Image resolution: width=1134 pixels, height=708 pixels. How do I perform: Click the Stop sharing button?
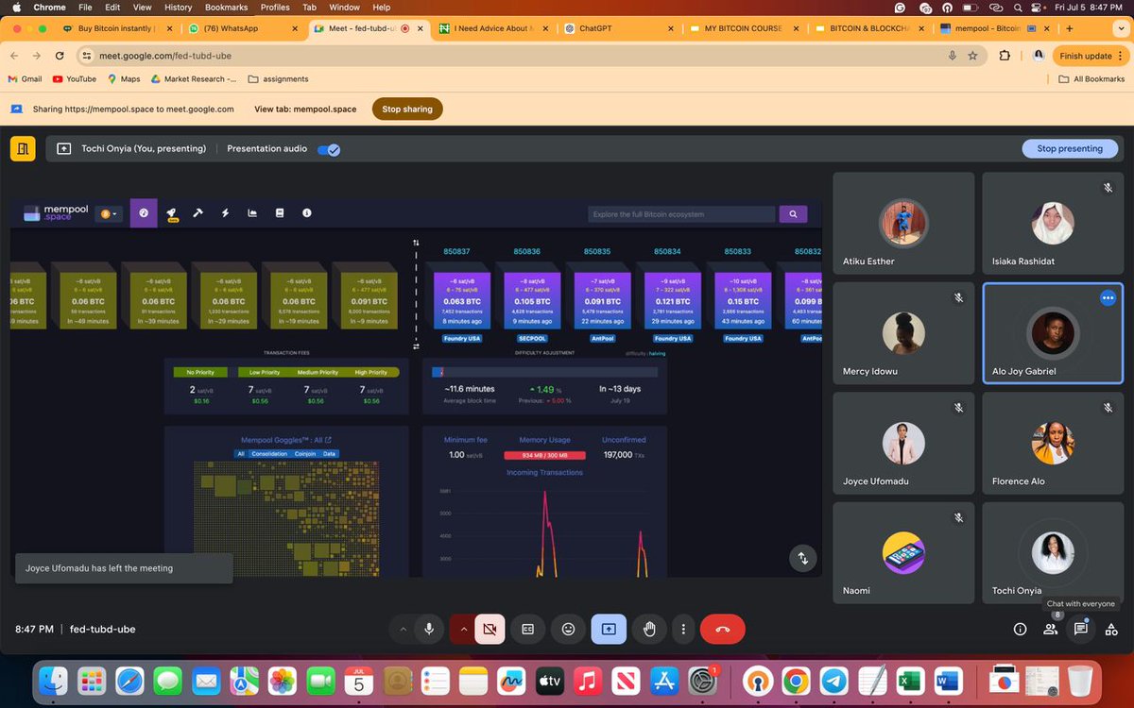[407, 109]
